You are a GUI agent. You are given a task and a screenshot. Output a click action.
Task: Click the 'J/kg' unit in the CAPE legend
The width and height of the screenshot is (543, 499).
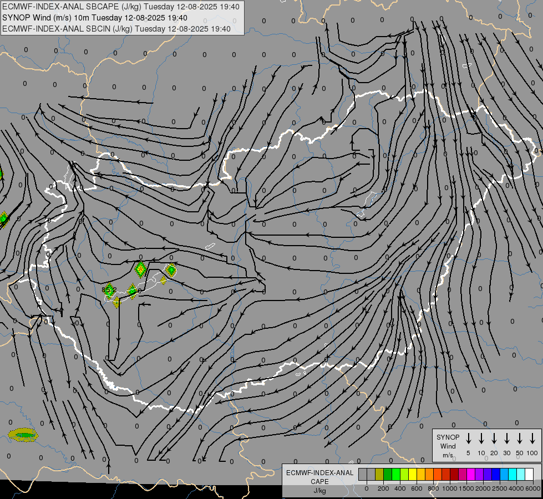(x=319, y=491)
